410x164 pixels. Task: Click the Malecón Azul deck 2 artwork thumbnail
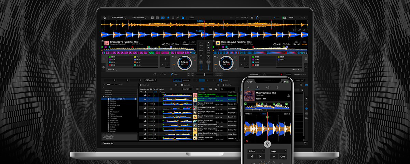click(218, 43)
